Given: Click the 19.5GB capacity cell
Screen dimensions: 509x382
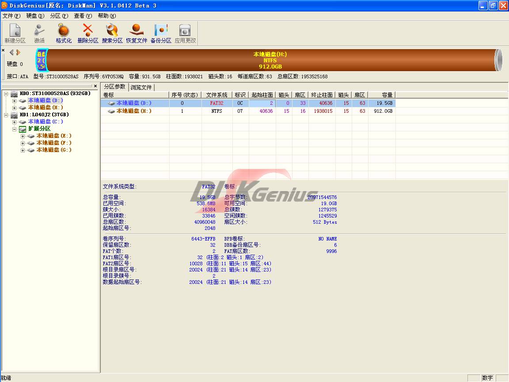Looking at the screenshot, I should pos(382,103).
